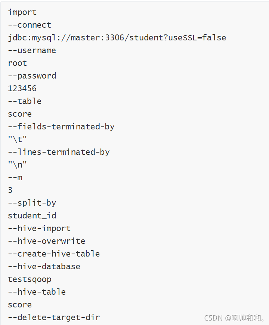Click the --split-by option line
Viewport: 269px width, 325px height.
[x=32, y=203]
